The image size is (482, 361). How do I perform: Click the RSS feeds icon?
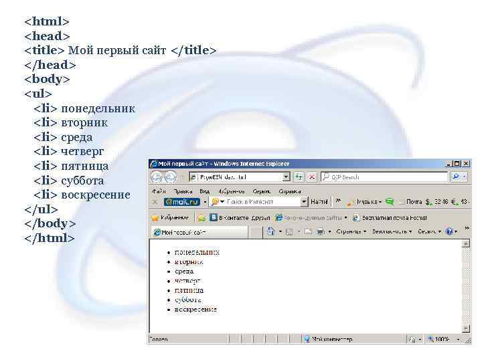tap(289, 232)
